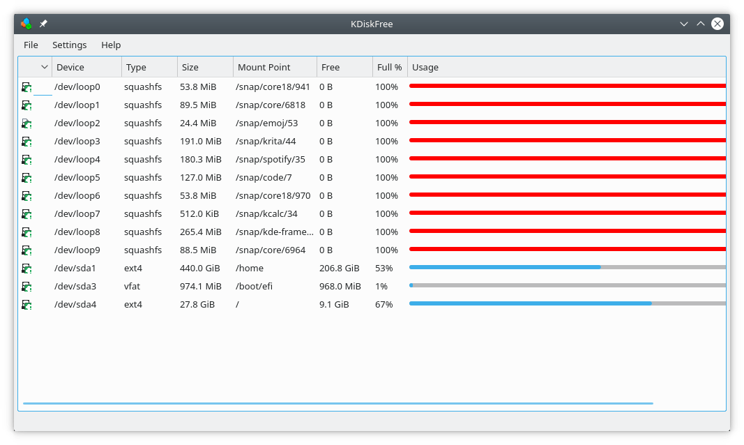This screenshot has height=445, width=744.
Task: Open the column selection chevron in the header
Action: click(x=44, y=66)
